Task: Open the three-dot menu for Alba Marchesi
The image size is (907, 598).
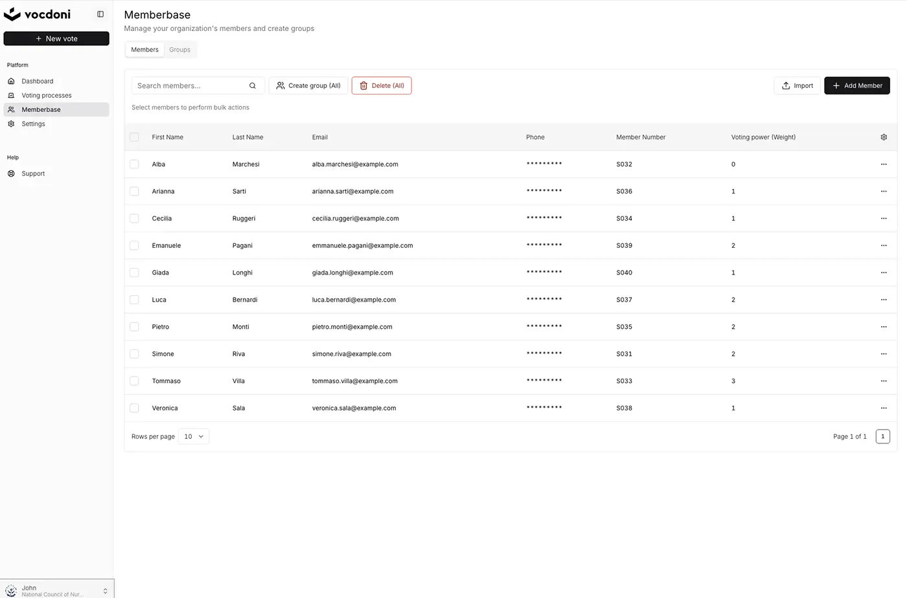Action: click(x=884, y=164)
